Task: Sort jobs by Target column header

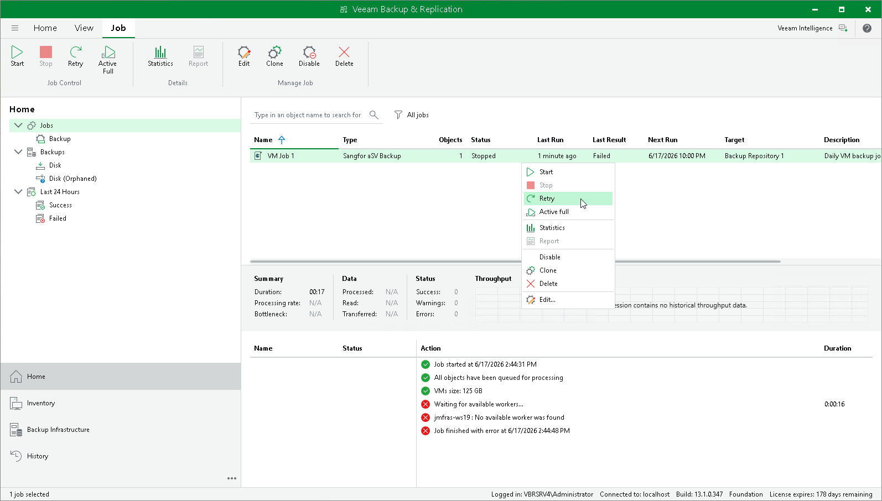Action: (x=734, y=140)
